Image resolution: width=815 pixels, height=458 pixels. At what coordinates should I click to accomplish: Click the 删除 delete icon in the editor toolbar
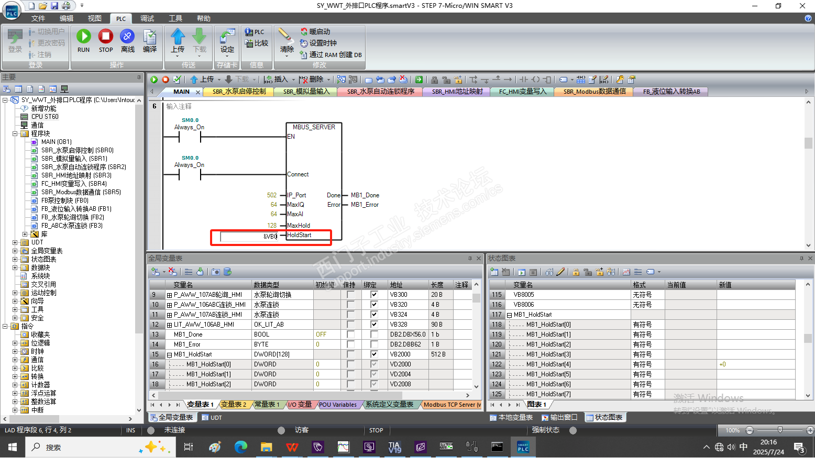click(x=303, y=80)
